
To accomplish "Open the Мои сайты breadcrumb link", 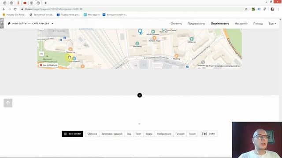I will [x=19, y=23].
